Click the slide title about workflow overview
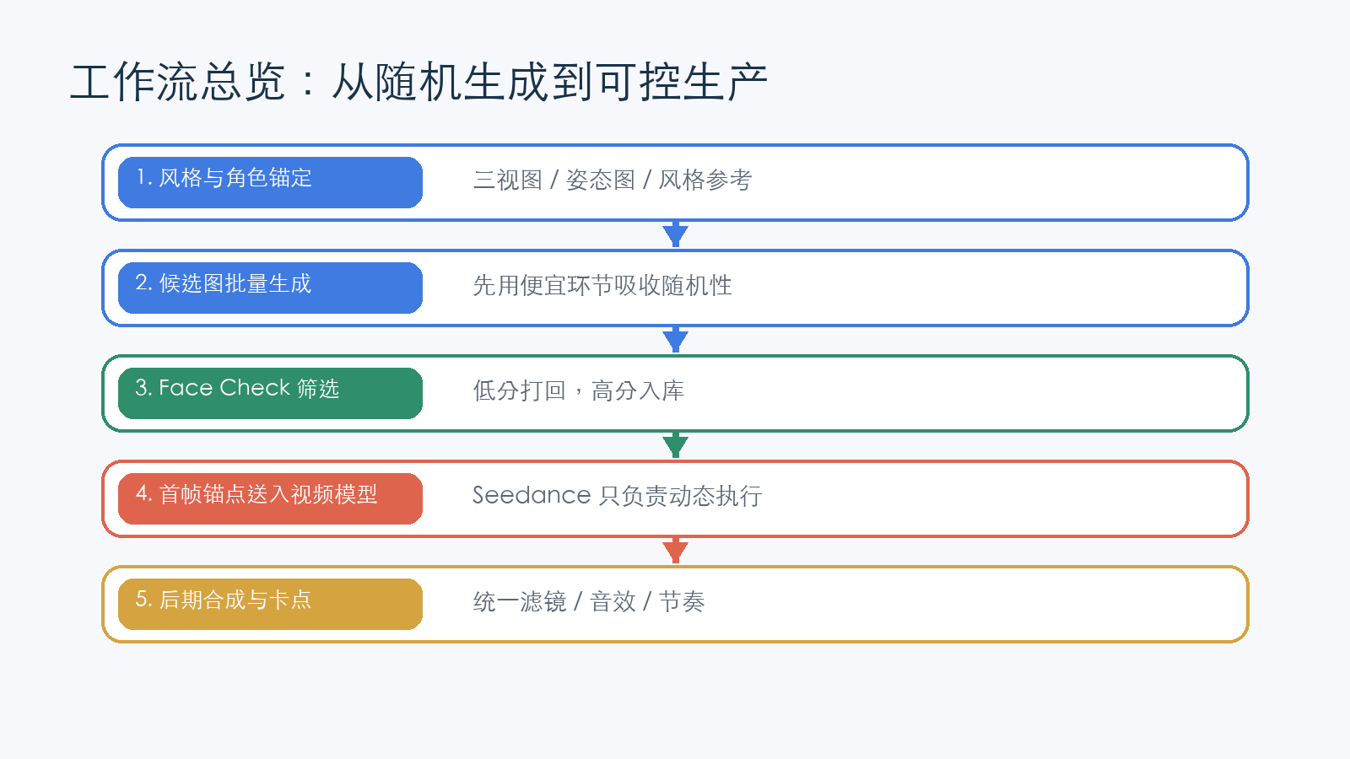This screenshot has height=759, width=1350. tap(418, 83)
